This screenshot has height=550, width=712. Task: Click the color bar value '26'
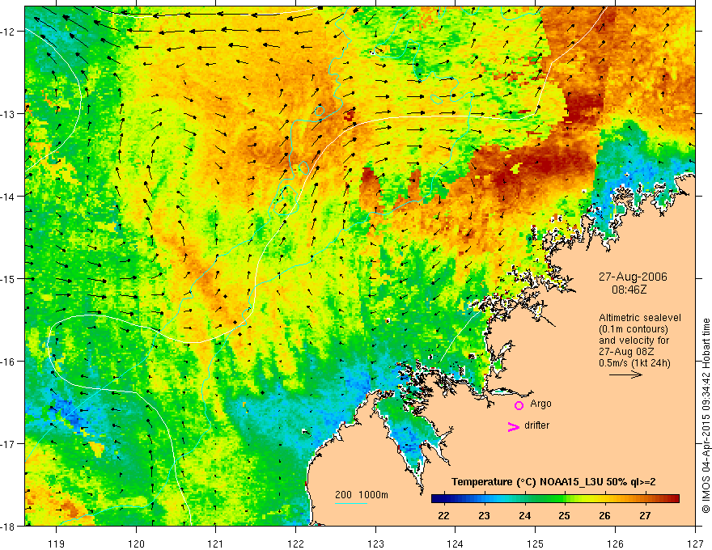(x=604, y=515)
